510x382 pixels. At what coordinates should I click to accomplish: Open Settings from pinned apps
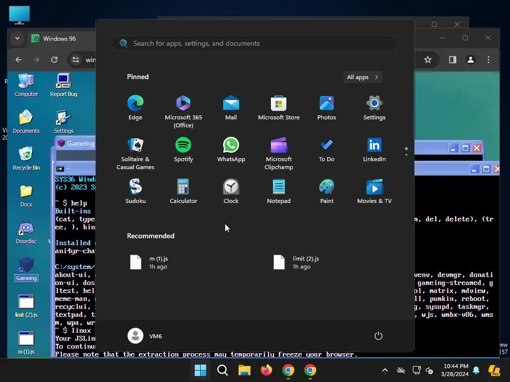pyautogui.click(x=375, y=108)
